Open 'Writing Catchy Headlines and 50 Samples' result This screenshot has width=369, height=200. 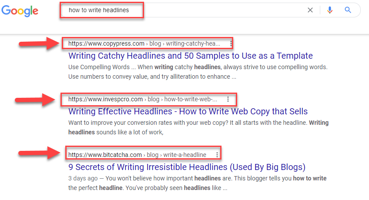[x=191, y=56]
